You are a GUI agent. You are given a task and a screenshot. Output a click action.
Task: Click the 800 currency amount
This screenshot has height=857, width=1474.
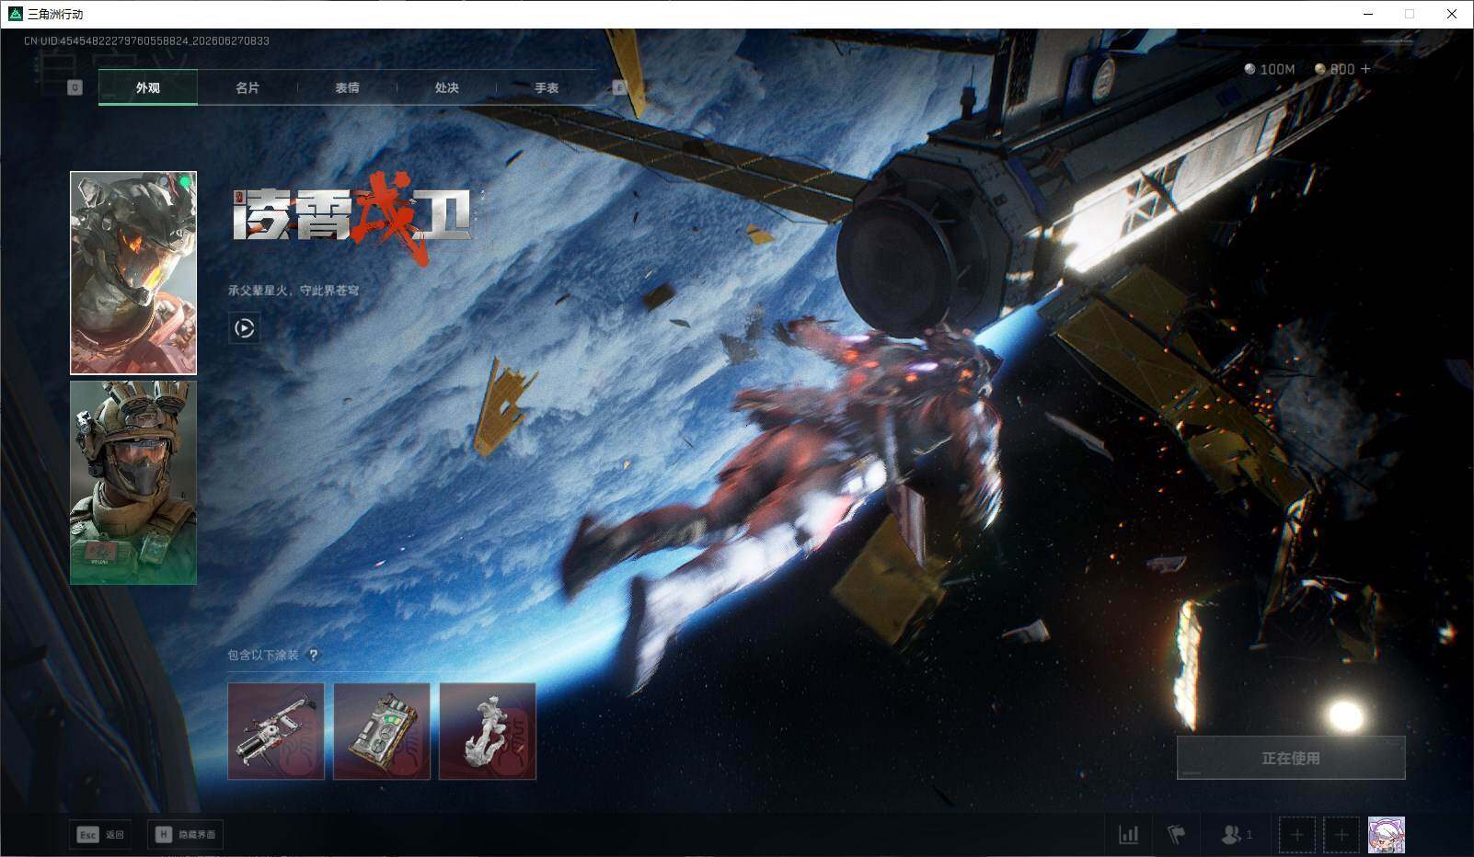1342,69
